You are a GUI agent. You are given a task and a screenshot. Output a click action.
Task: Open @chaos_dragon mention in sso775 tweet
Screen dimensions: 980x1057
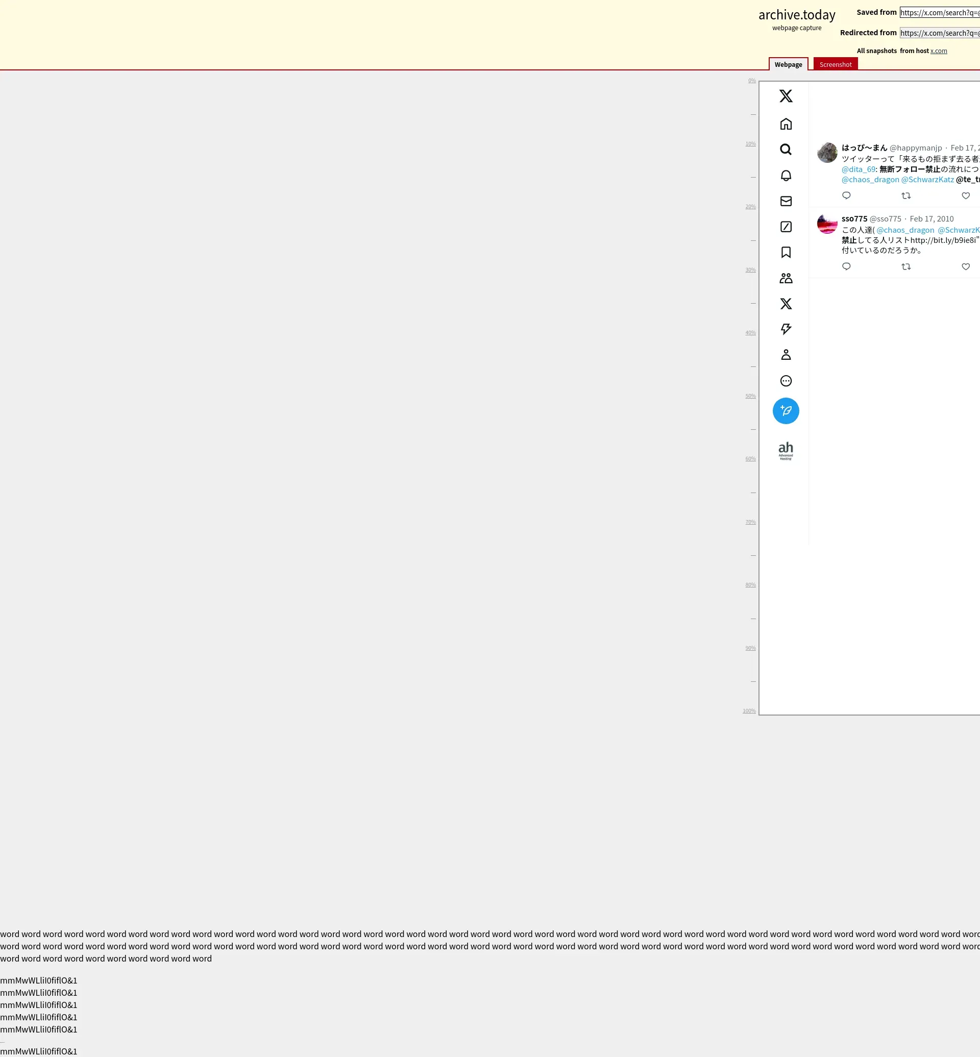point(904,230)
